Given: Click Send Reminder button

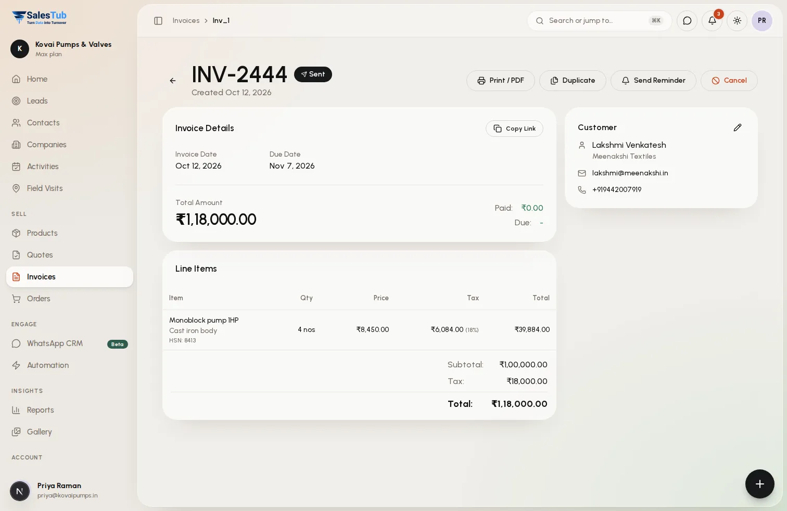Looking at the screenshot, I should pyautogui.click(x=653, y=81).
